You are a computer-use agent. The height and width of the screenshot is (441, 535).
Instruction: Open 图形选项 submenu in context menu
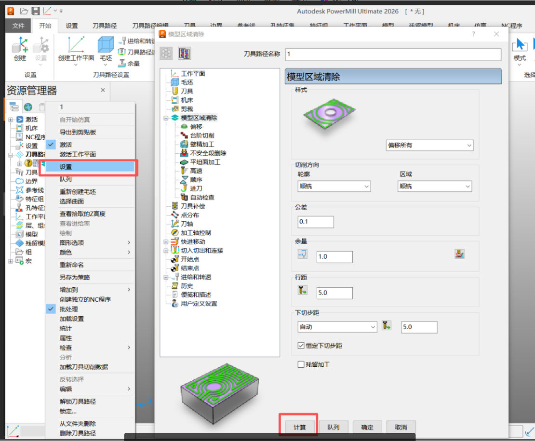pos(91,242)
